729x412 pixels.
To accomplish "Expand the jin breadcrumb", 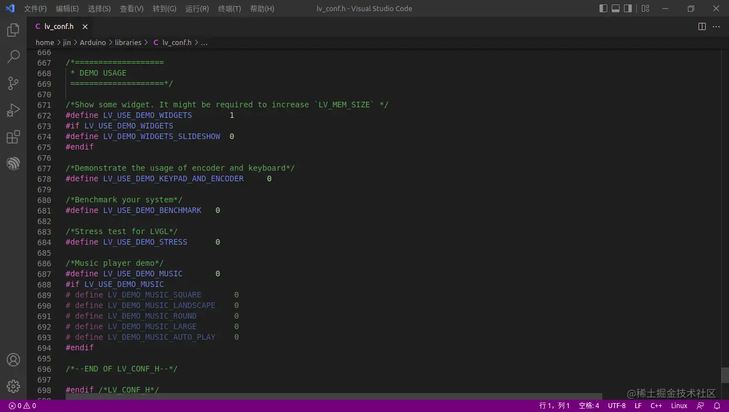I will click(x=67, y=42).
